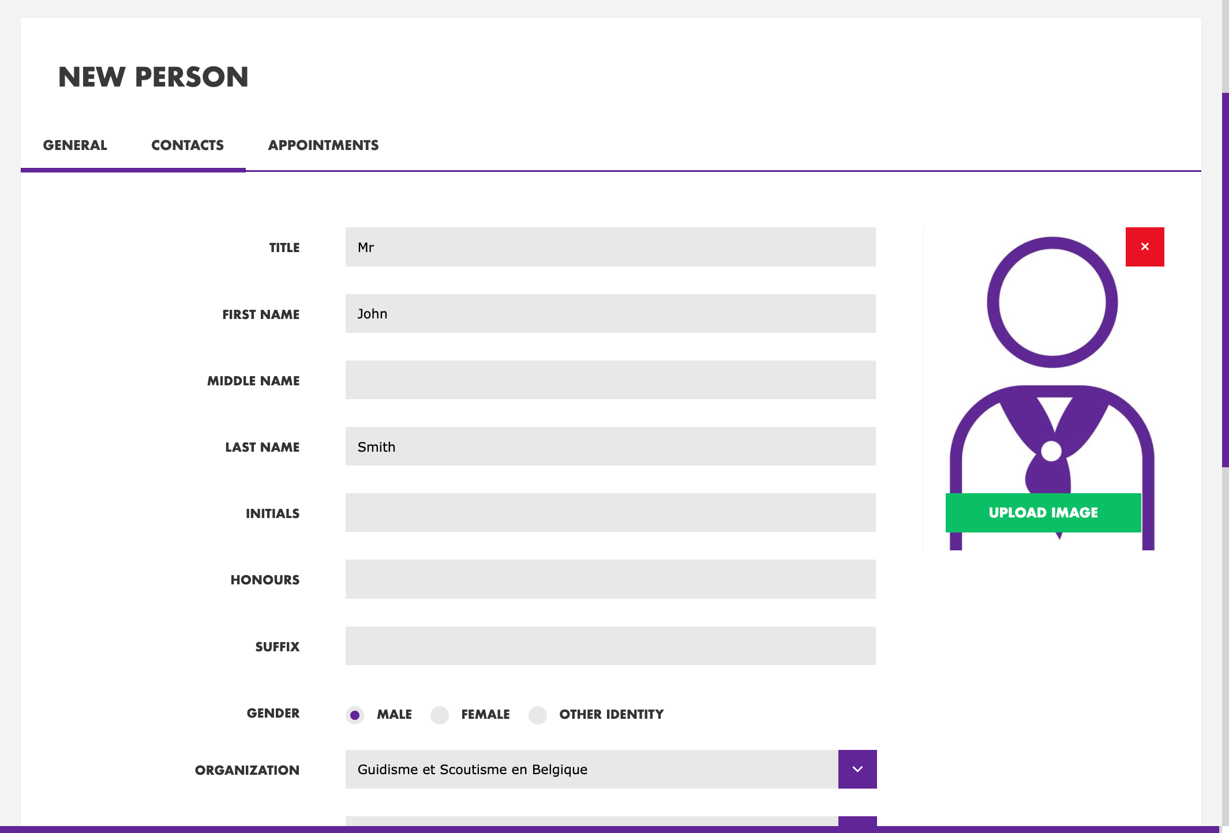The height and width of the screenshot is (833, 1229).
Task: Click the empty Middle Name field
Action: [x=610, y=380]
